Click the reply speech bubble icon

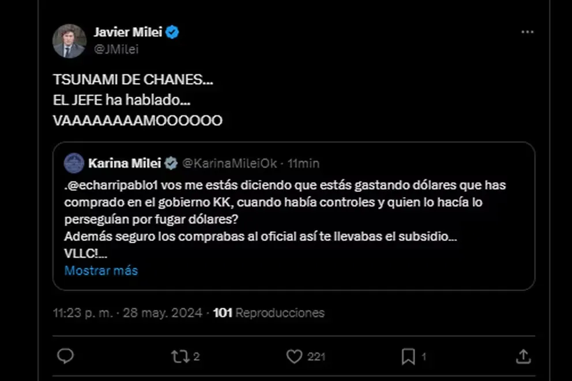[x=66, y=357]
